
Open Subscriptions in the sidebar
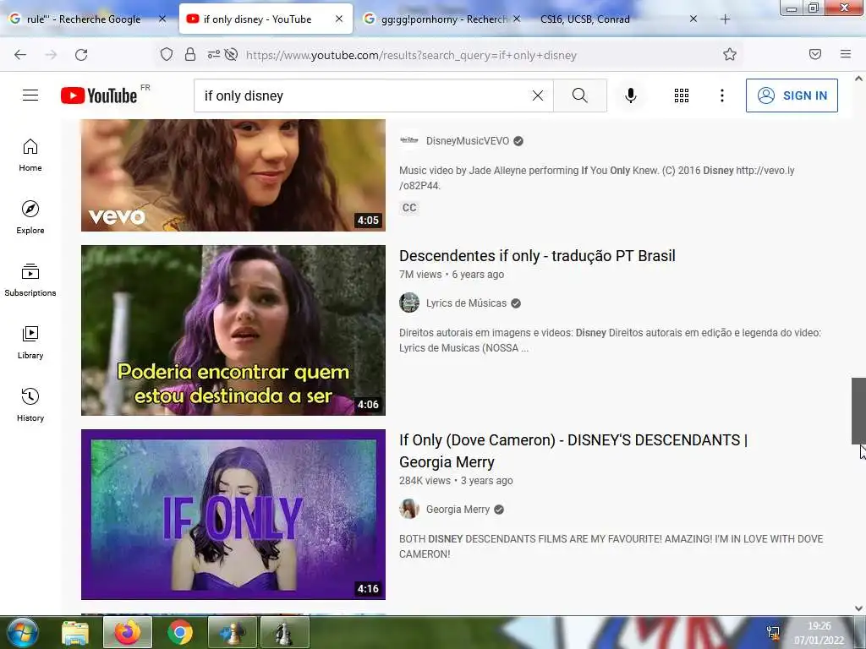(x=30, y=280)
